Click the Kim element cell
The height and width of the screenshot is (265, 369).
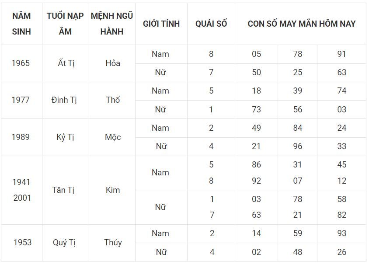coord(112,190)
